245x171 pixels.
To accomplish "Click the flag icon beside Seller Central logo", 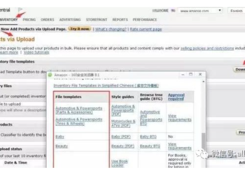I will (x=20, y=10).
